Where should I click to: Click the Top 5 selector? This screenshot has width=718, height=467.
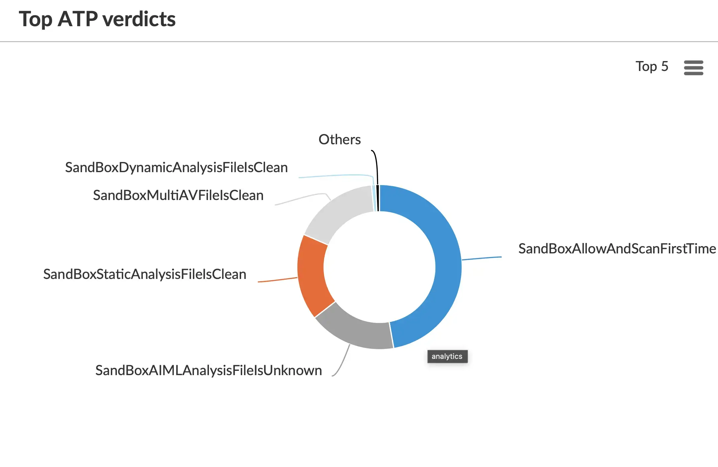(652, 67)
